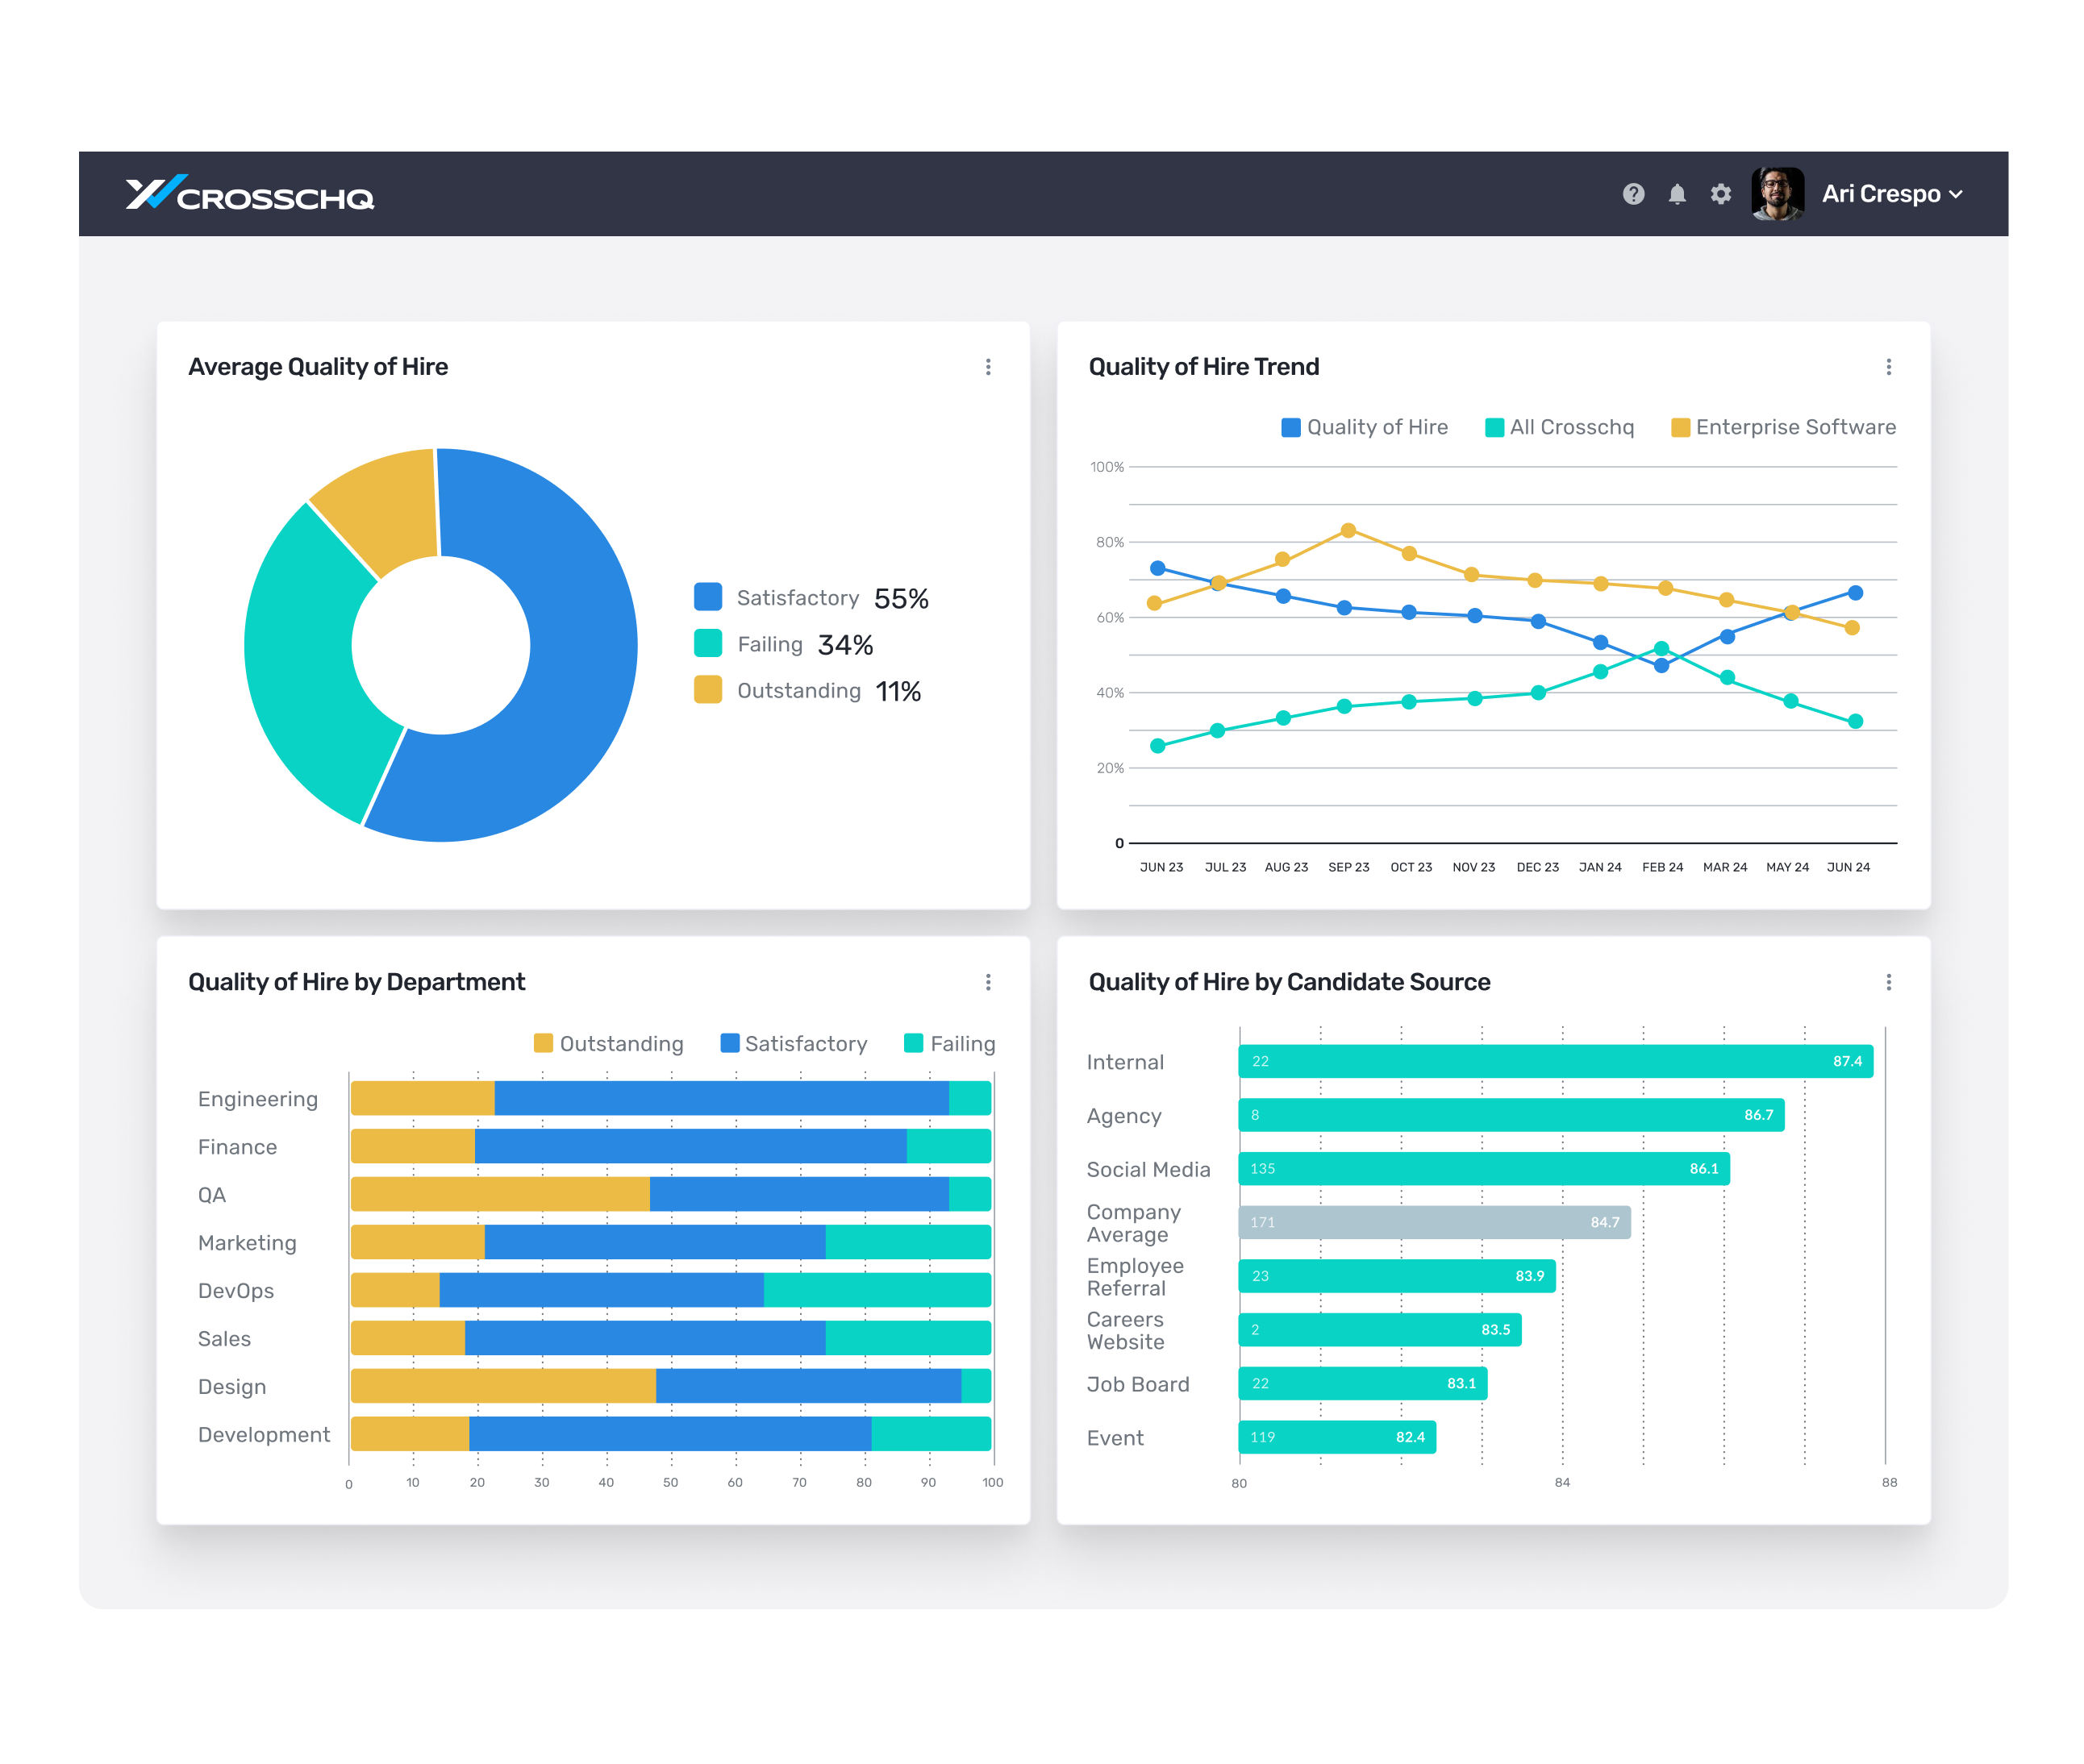
Task: Open the settings gear icon
Action: tap(1722, 194)
